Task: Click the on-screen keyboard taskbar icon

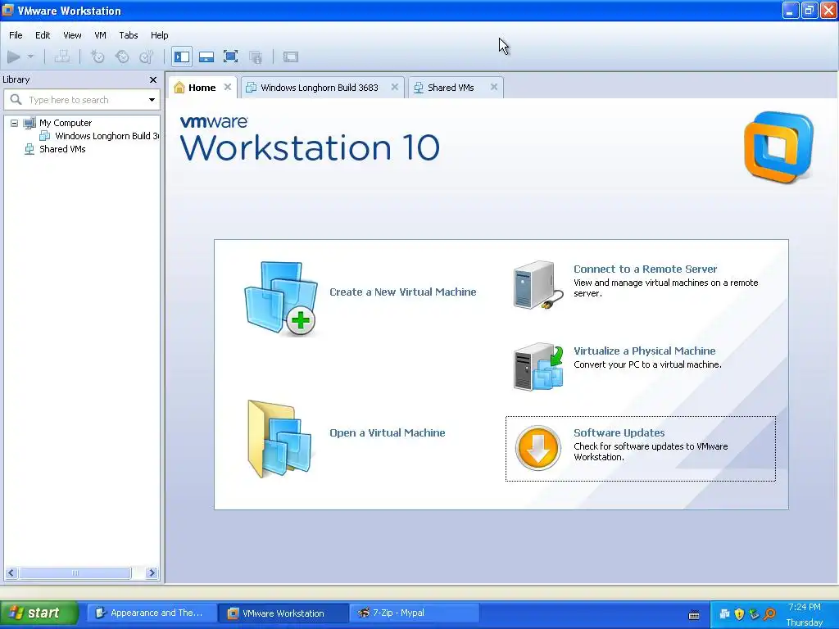Action: pyautogui.click(x=694, y=614)
